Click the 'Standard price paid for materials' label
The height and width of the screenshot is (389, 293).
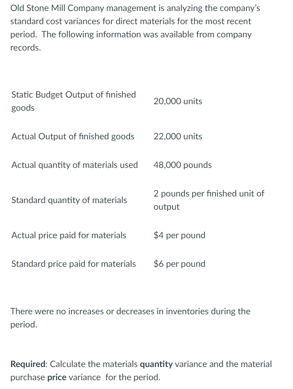[x=73, y=264]
